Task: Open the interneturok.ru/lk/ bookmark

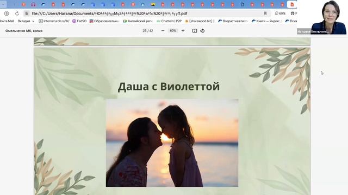Action: (x=54, y=21)
